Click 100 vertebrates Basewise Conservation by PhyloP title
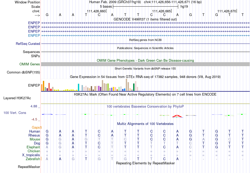 [x=145, y=107]
